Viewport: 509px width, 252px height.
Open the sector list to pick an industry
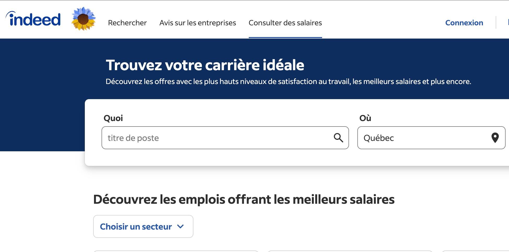pyautogui.click(x=143, y=226)
